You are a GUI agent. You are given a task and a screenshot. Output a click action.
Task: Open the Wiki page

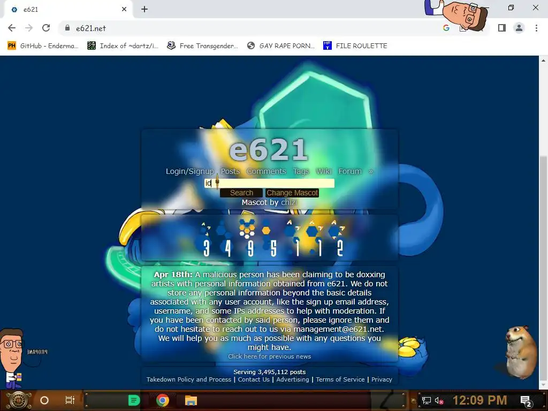[324, 171]
